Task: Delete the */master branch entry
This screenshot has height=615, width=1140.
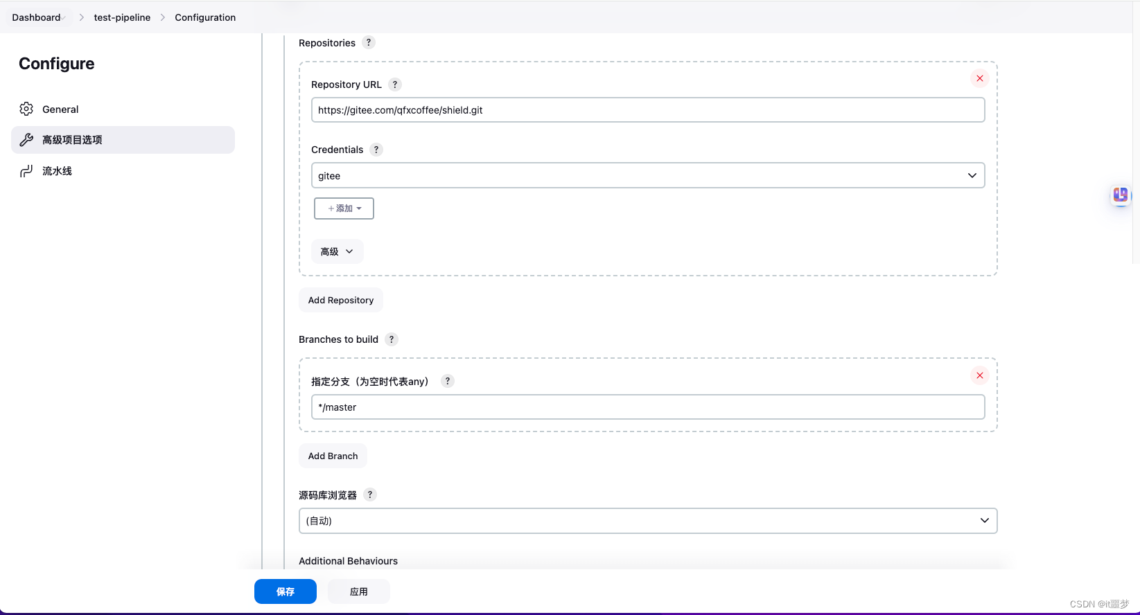Action: (980, 375)
